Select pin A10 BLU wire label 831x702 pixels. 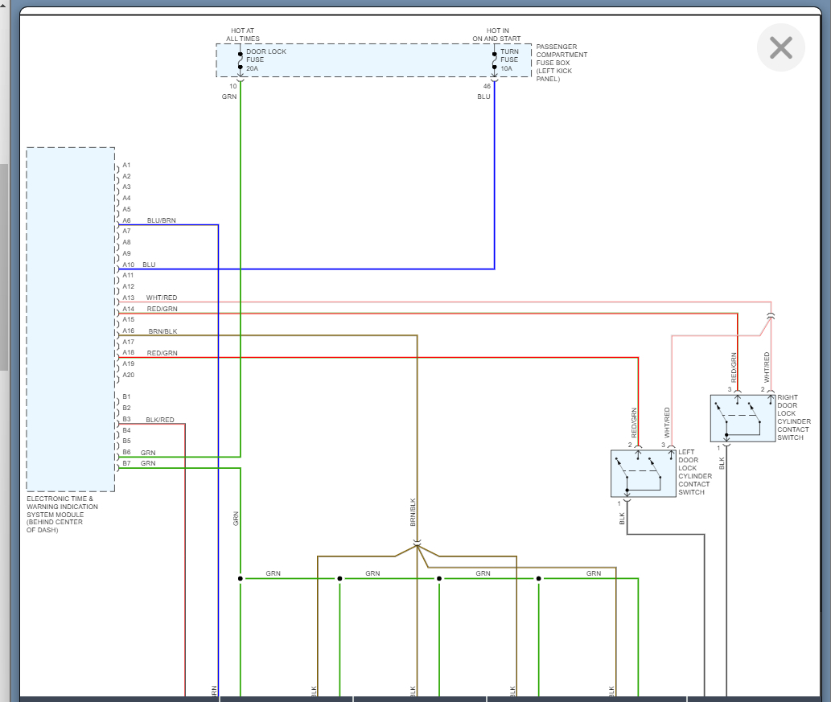[x=149, y=265]
